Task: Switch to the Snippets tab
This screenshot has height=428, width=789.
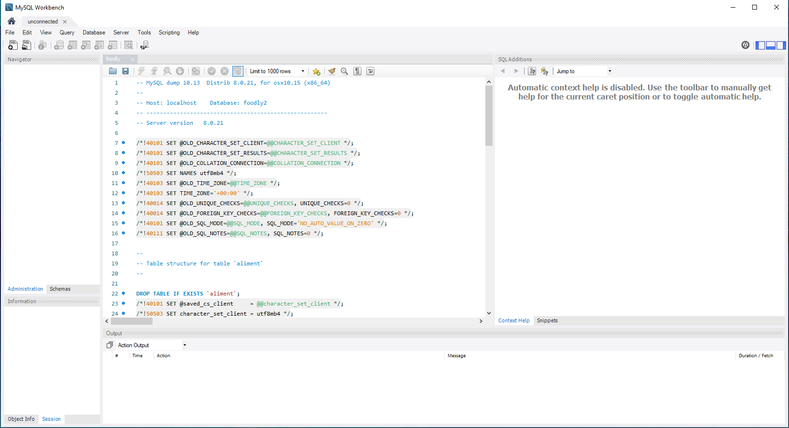Action: tap(547, 320)
